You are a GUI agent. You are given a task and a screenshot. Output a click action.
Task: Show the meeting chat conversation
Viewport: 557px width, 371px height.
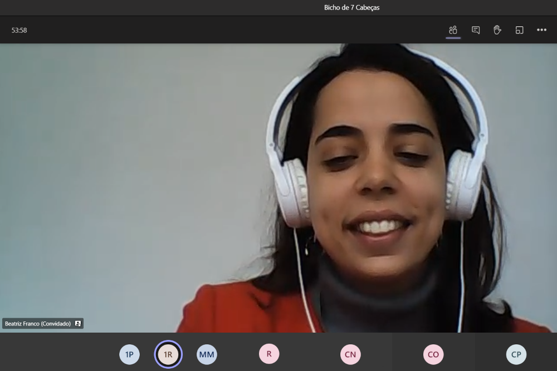click(476, 30)
